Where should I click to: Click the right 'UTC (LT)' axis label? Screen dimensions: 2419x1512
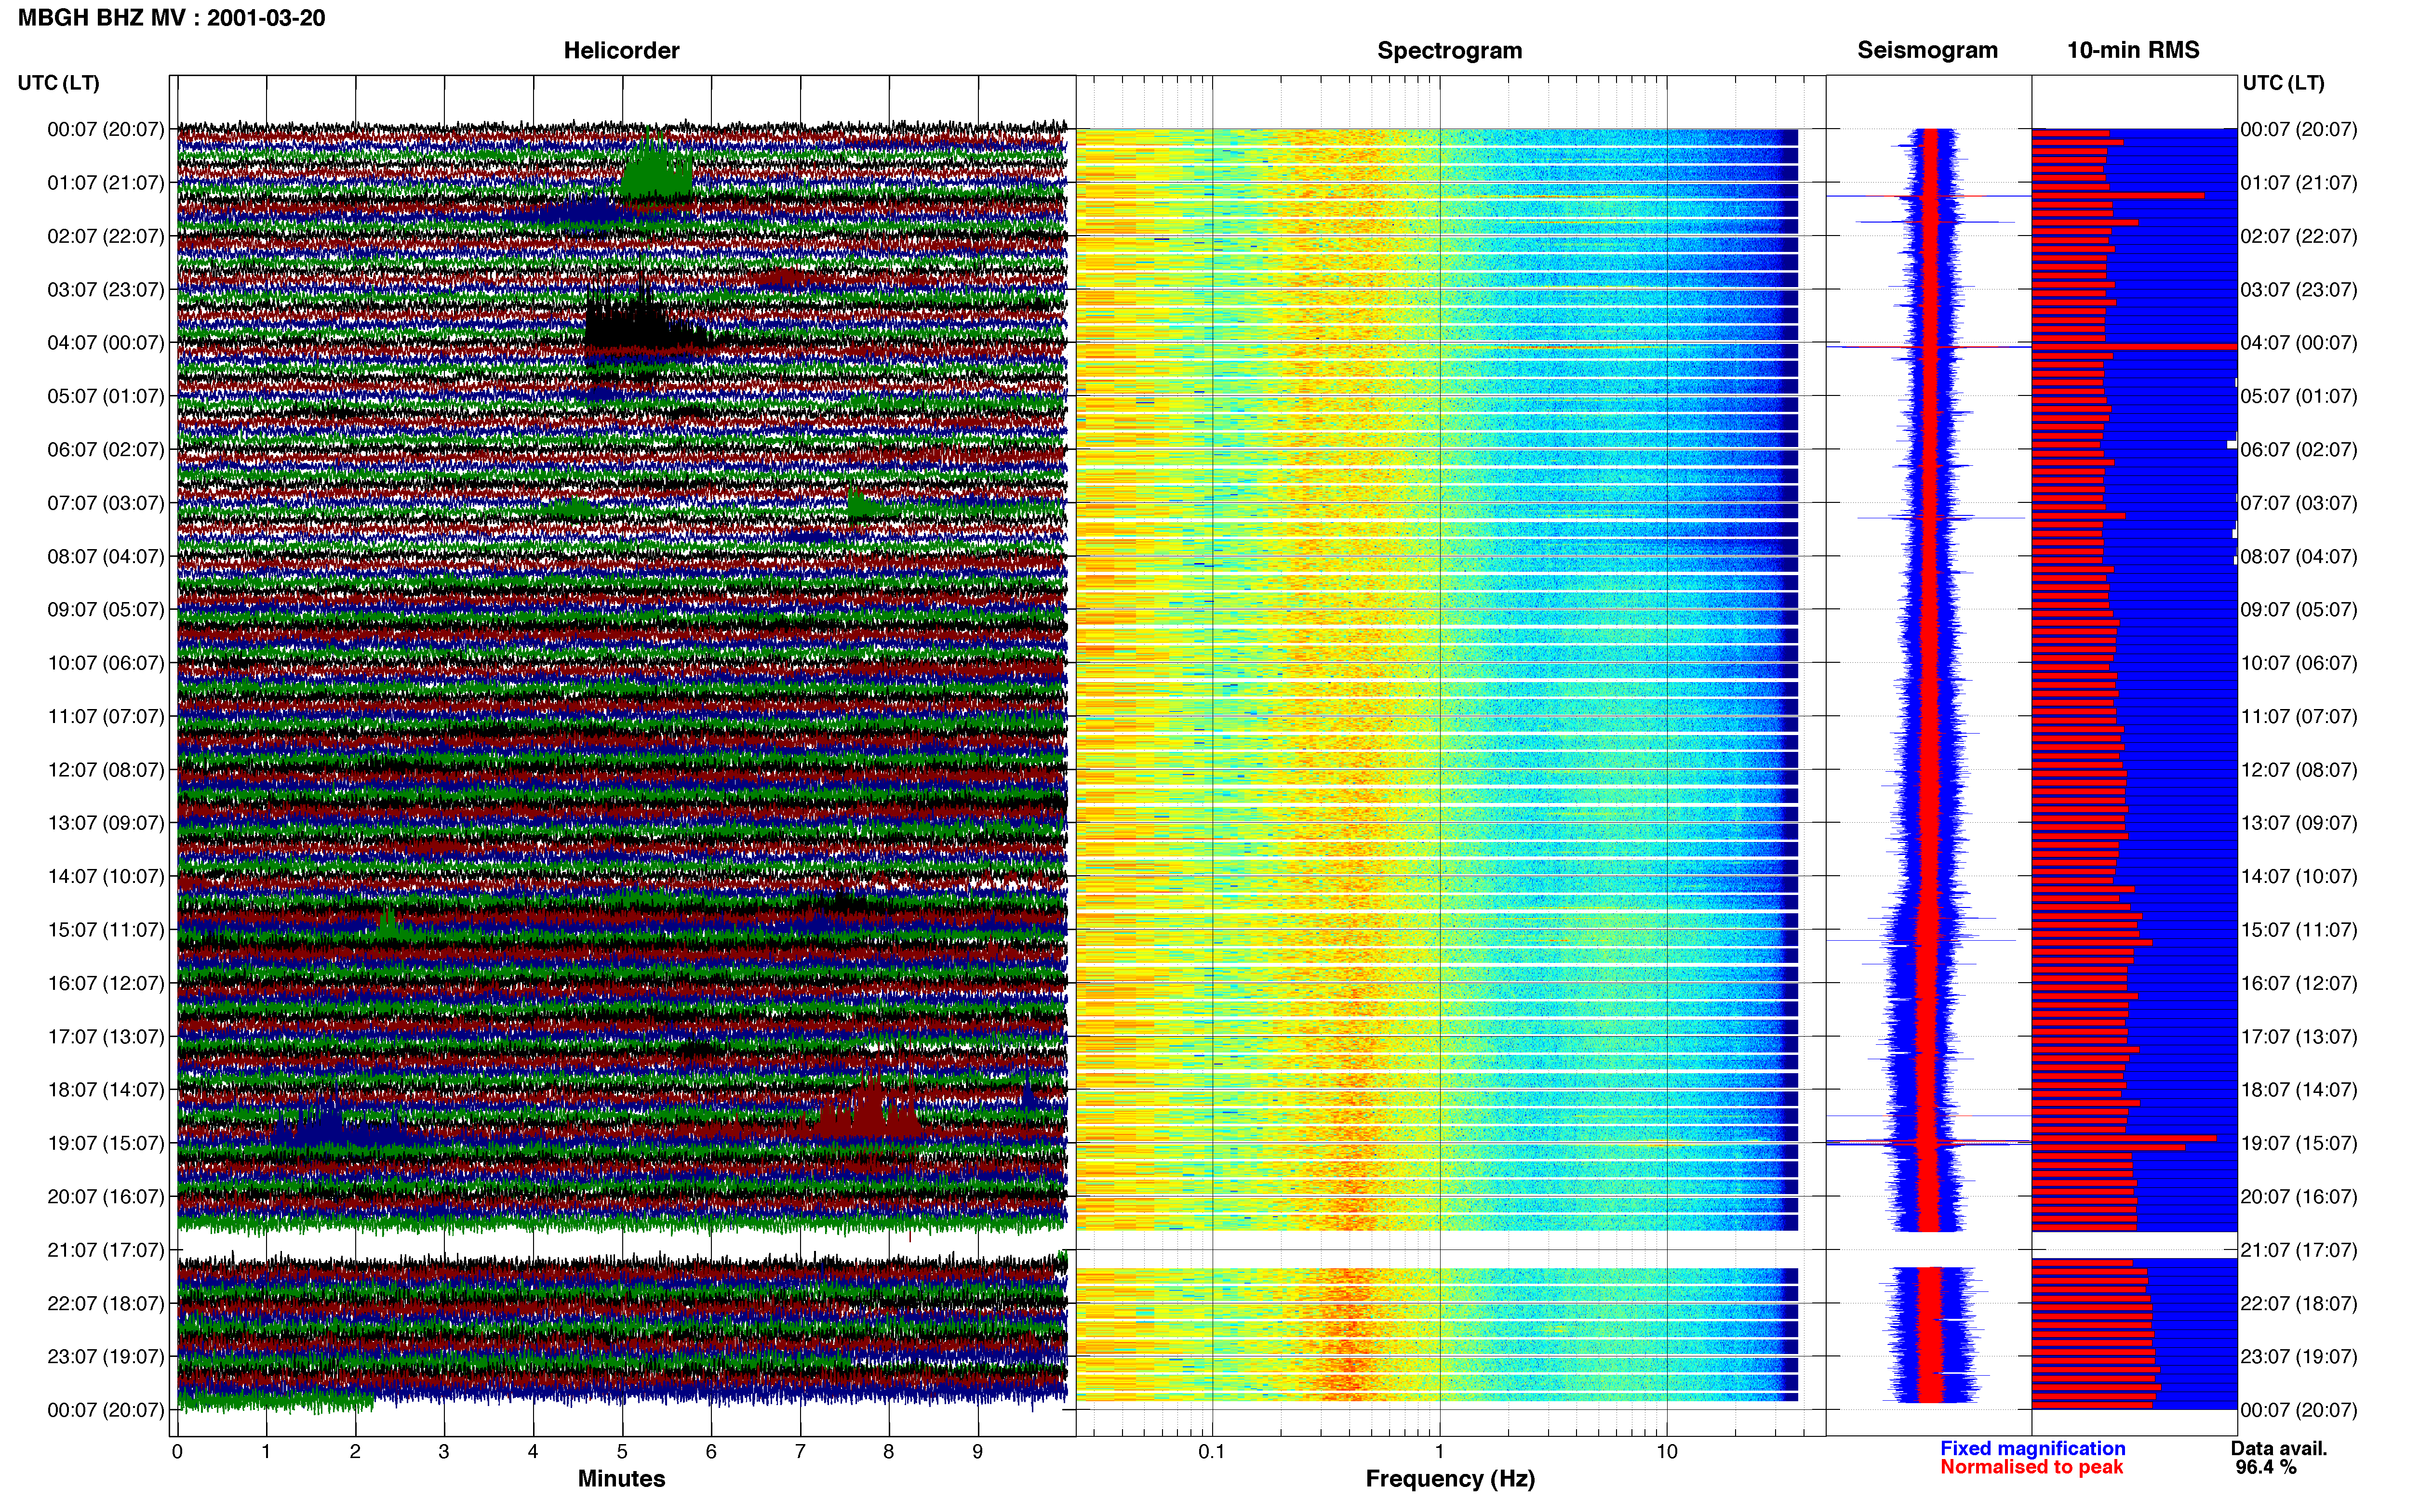pyautogui.click(x=2283, y=83)
